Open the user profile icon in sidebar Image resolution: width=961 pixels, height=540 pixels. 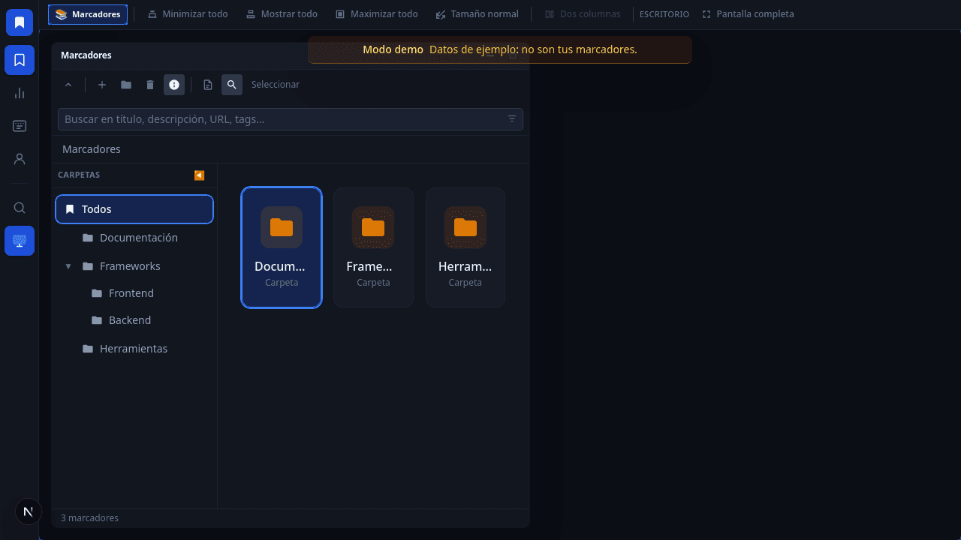click(x=20, y=159)
